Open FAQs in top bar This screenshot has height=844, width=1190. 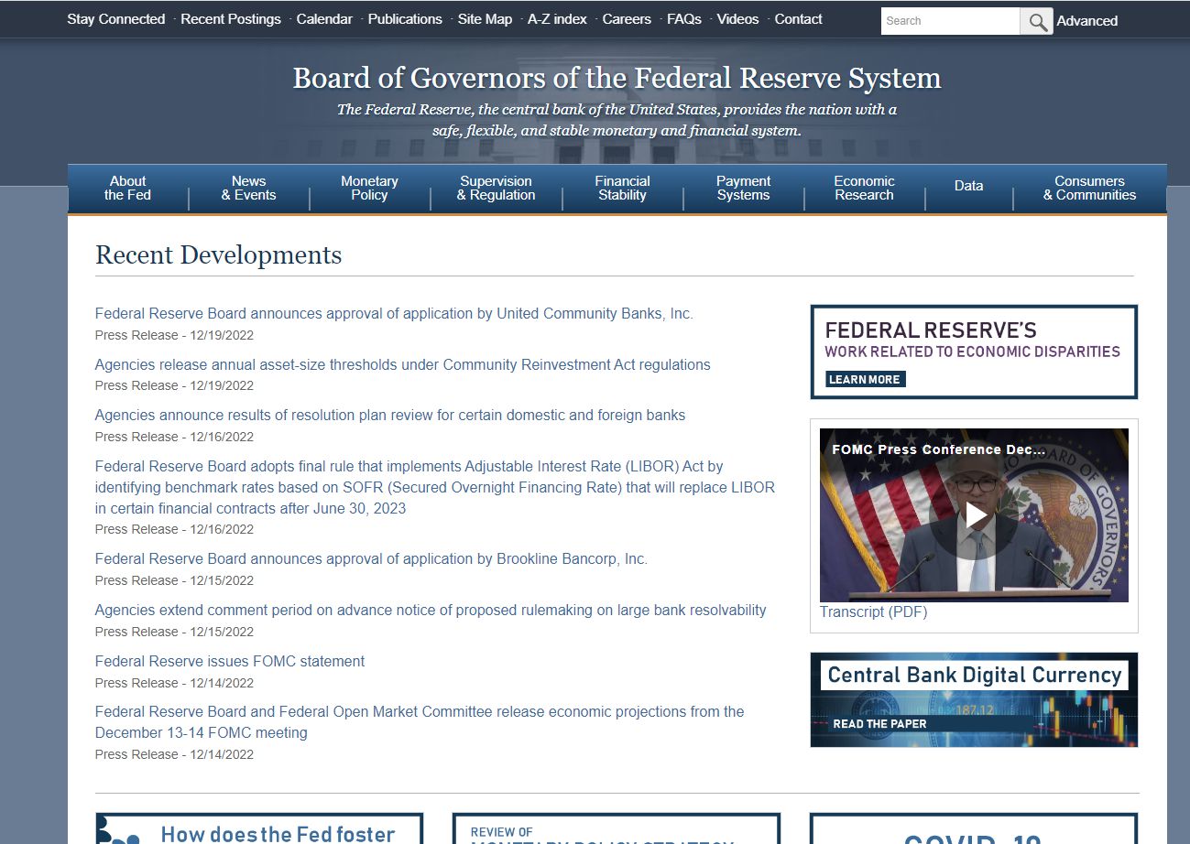[683, 19]
